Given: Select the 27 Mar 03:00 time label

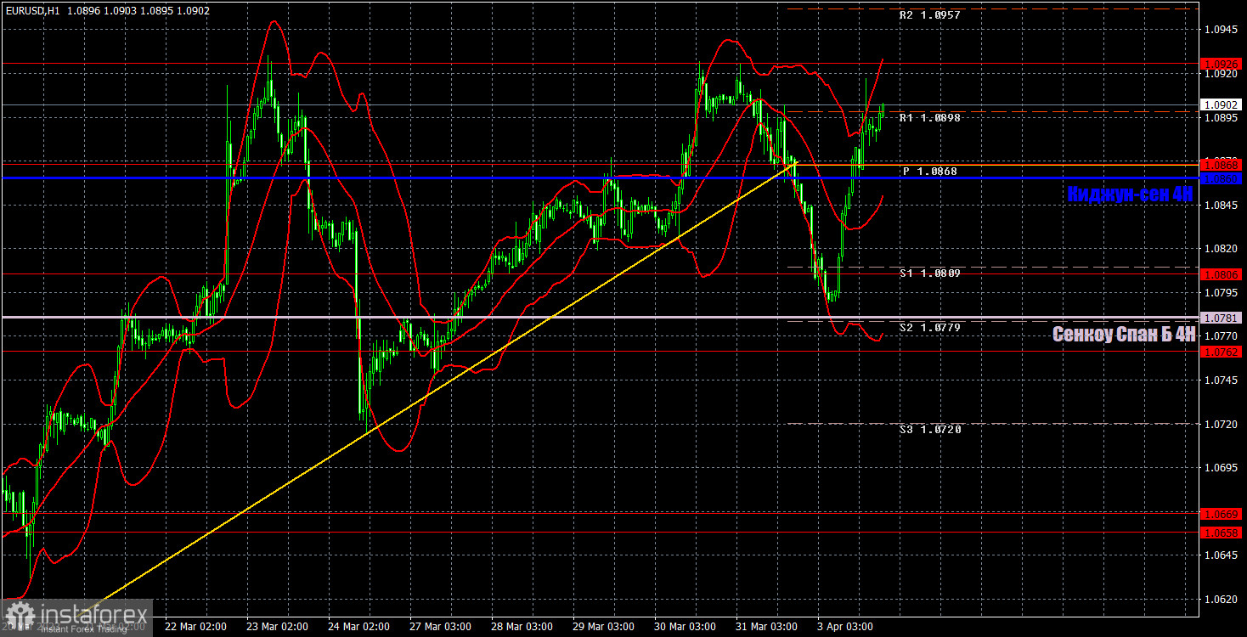Looking at the screenshot, I should point(440,627).
